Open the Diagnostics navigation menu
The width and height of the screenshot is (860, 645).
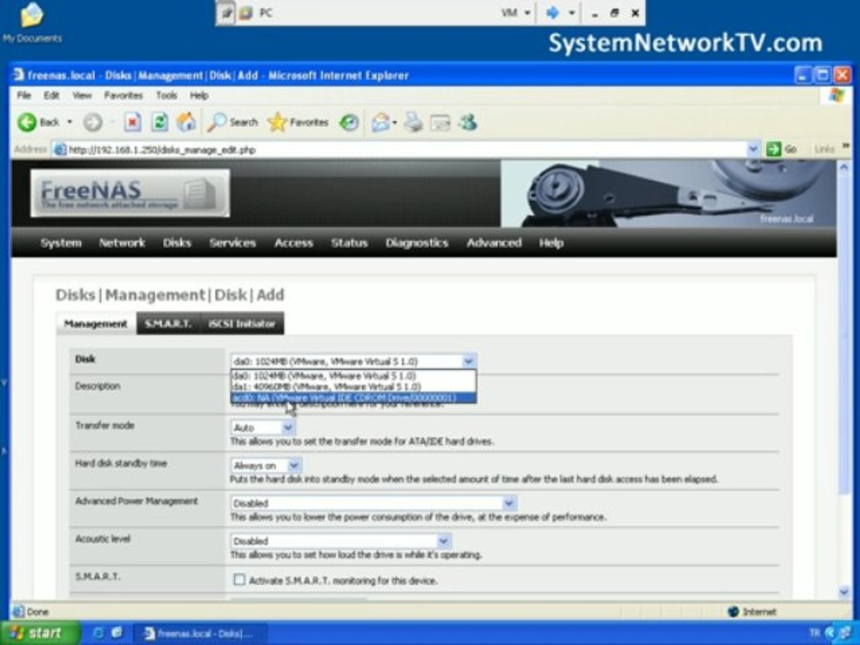click(x=417, y=243)
